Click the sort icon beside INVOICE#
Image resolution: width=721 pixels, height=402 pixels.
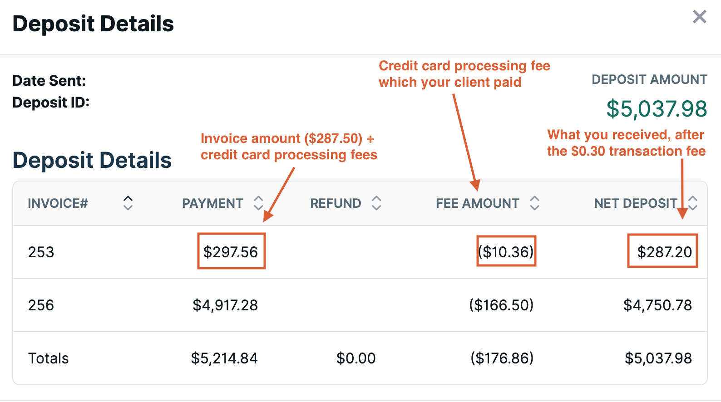(x=128, y=203)
